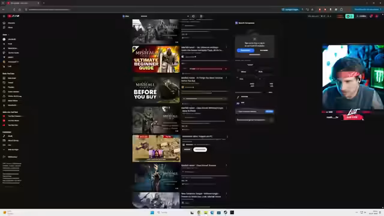Click the search magnifier button on YouTube
Image resolution: width=384 pixels, height=216 pixels.
(193, 16)
